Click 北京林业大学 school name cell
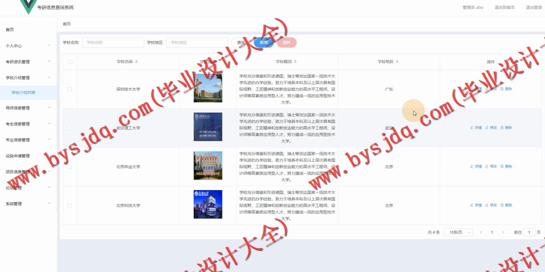Viewport: 545px width, 272px height. click(128, 167)
